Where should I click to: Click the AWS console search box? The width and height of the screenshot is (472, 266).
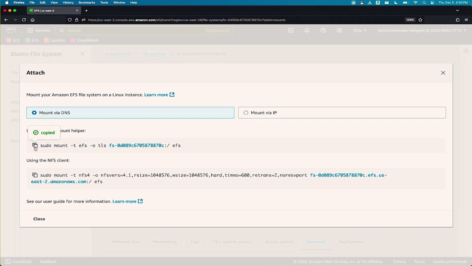tap(144, 30)
